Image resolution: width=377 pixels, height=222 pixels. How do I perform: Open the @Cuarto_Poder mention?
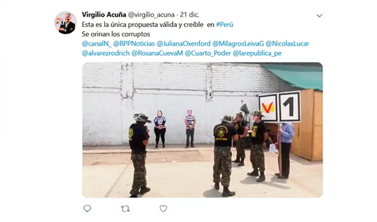coord(208,53)
